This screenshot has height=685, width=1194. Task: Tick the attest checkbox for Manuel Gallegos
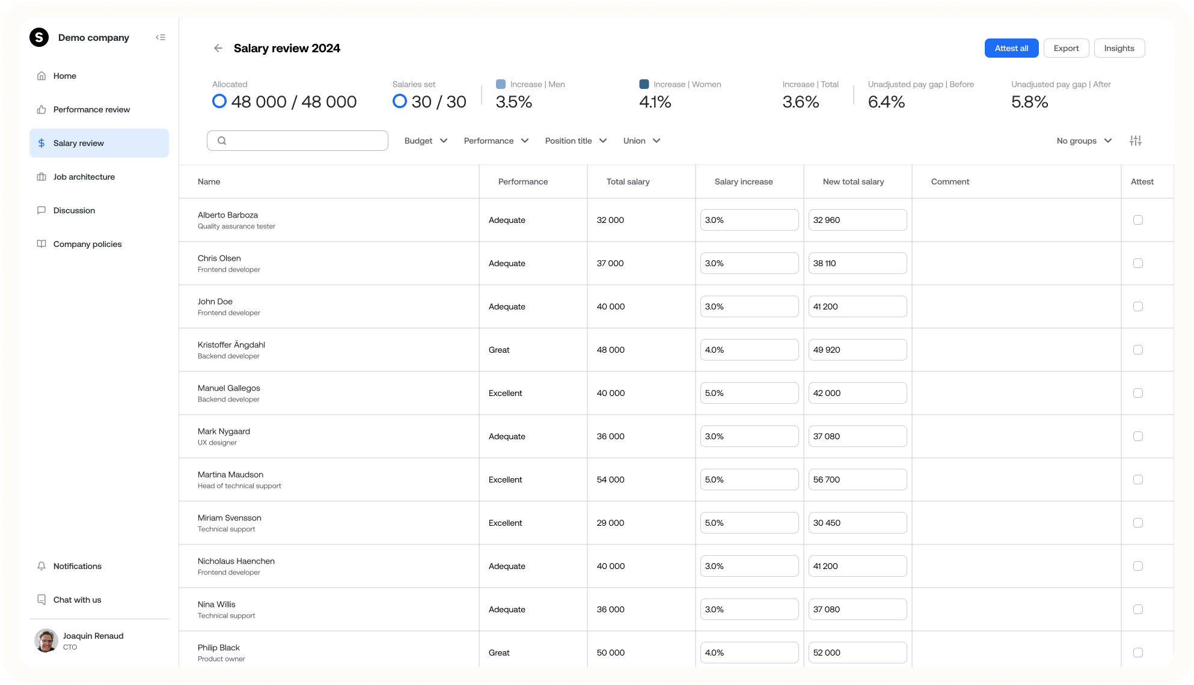[x=1137, y=393]
